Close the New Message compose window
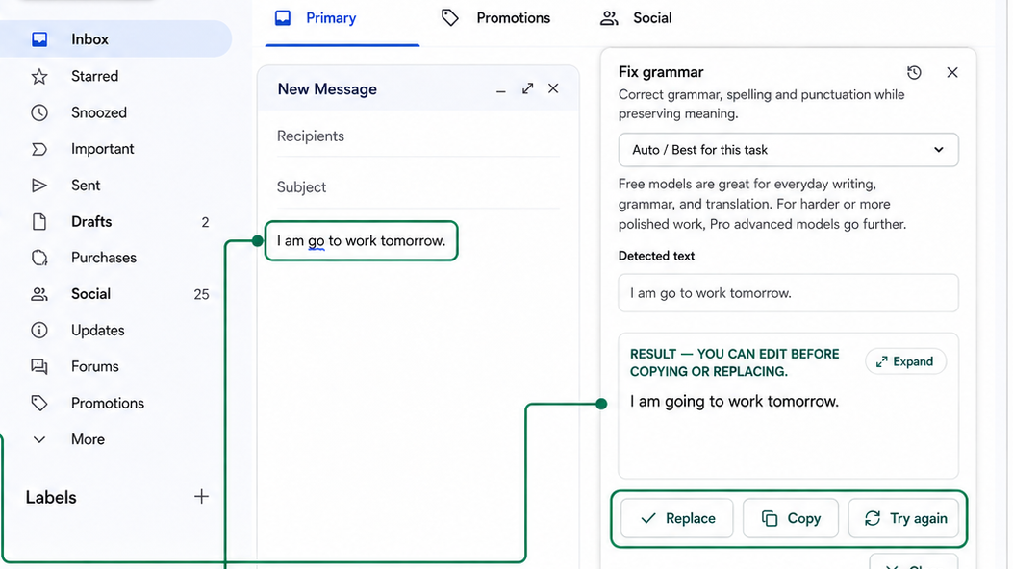 (x=553, y=88)
